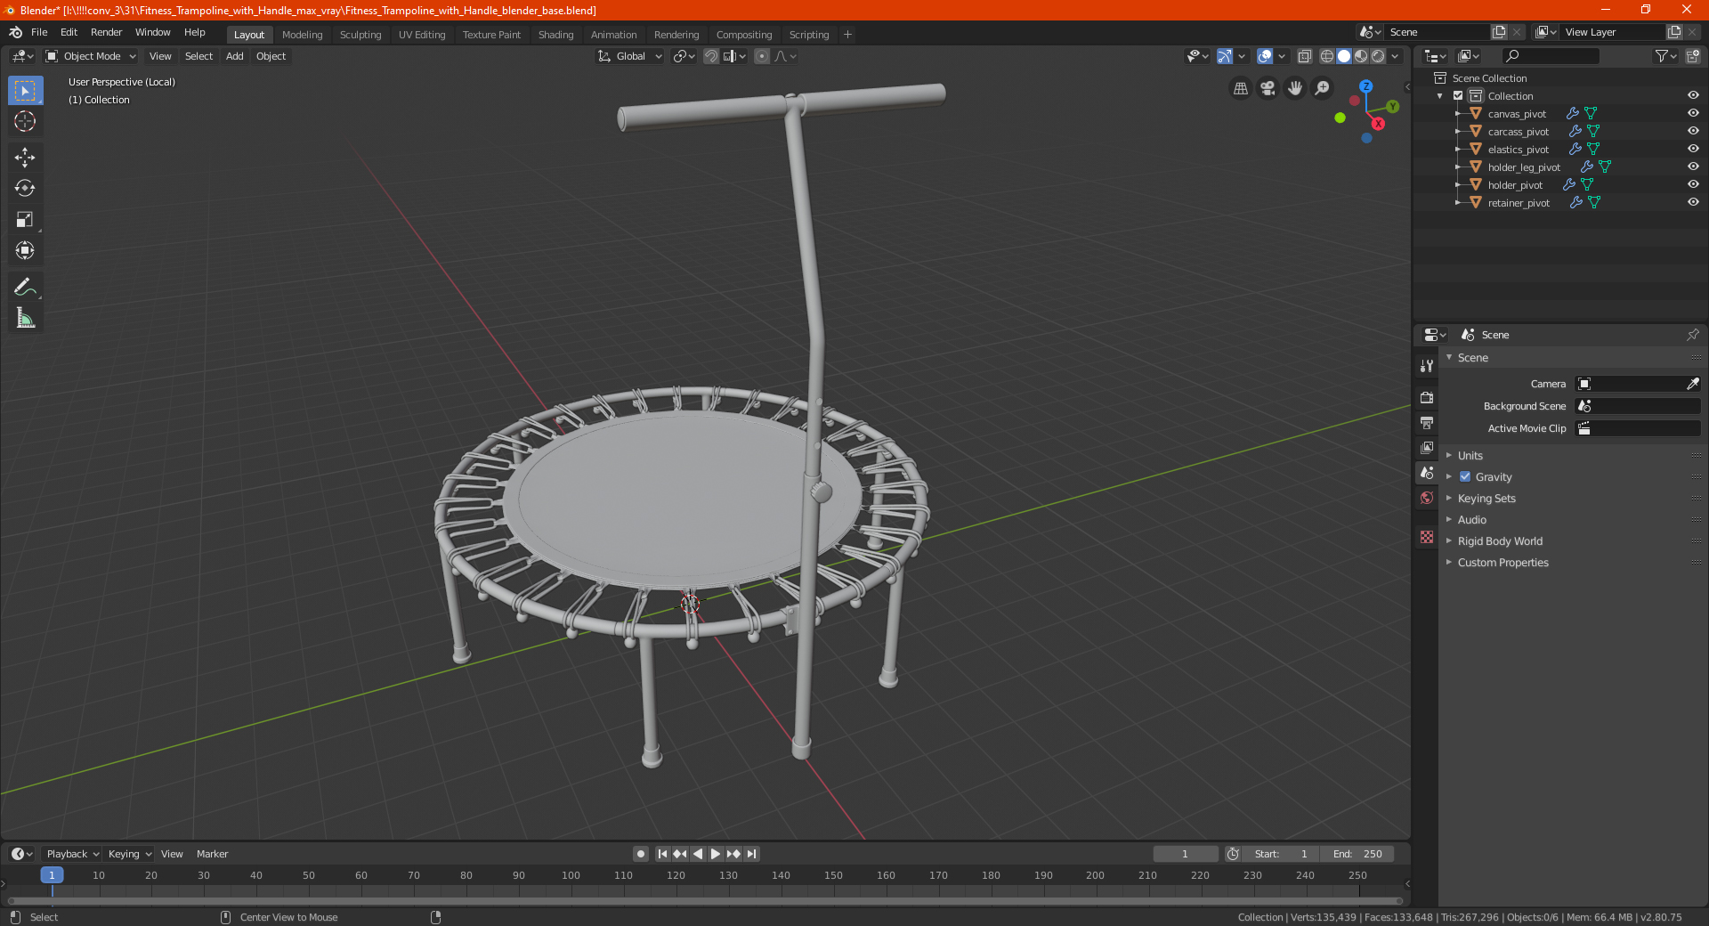Select the Measure tool
The height and width of the screenshot is (926, 1709).
[x=25, y=318]
